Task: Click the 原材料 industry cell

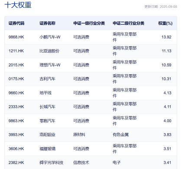Action: tap(79, 135)
